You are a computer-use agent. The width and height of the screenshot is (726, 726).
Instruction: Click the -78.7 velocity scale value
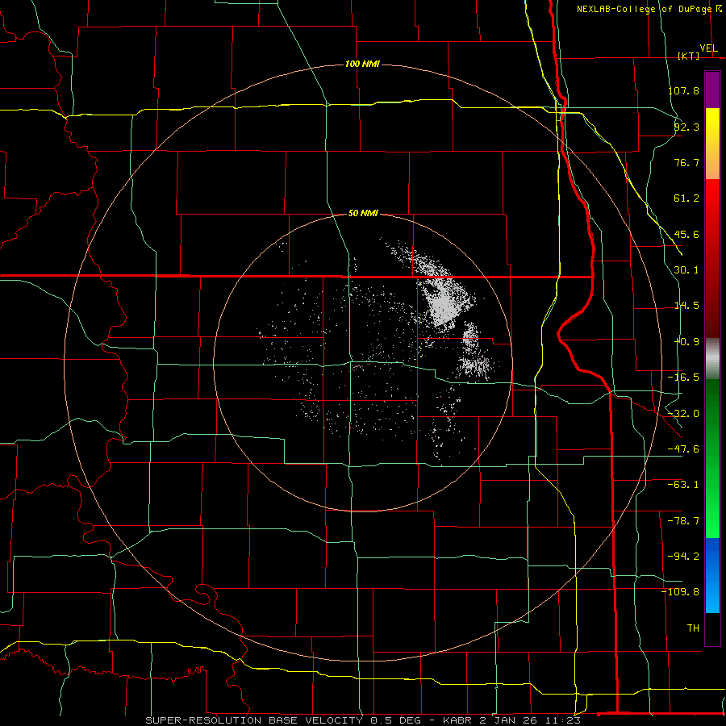tap(683, 521)
